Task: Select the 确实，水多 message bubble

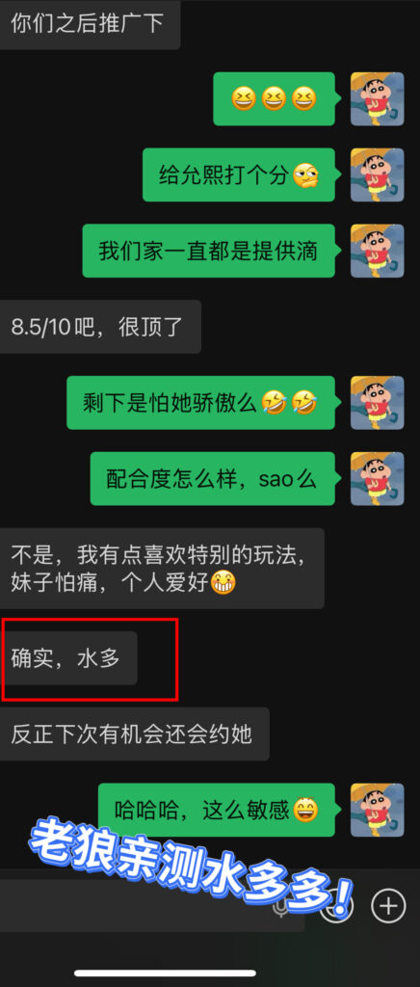Action: point(68,658)
